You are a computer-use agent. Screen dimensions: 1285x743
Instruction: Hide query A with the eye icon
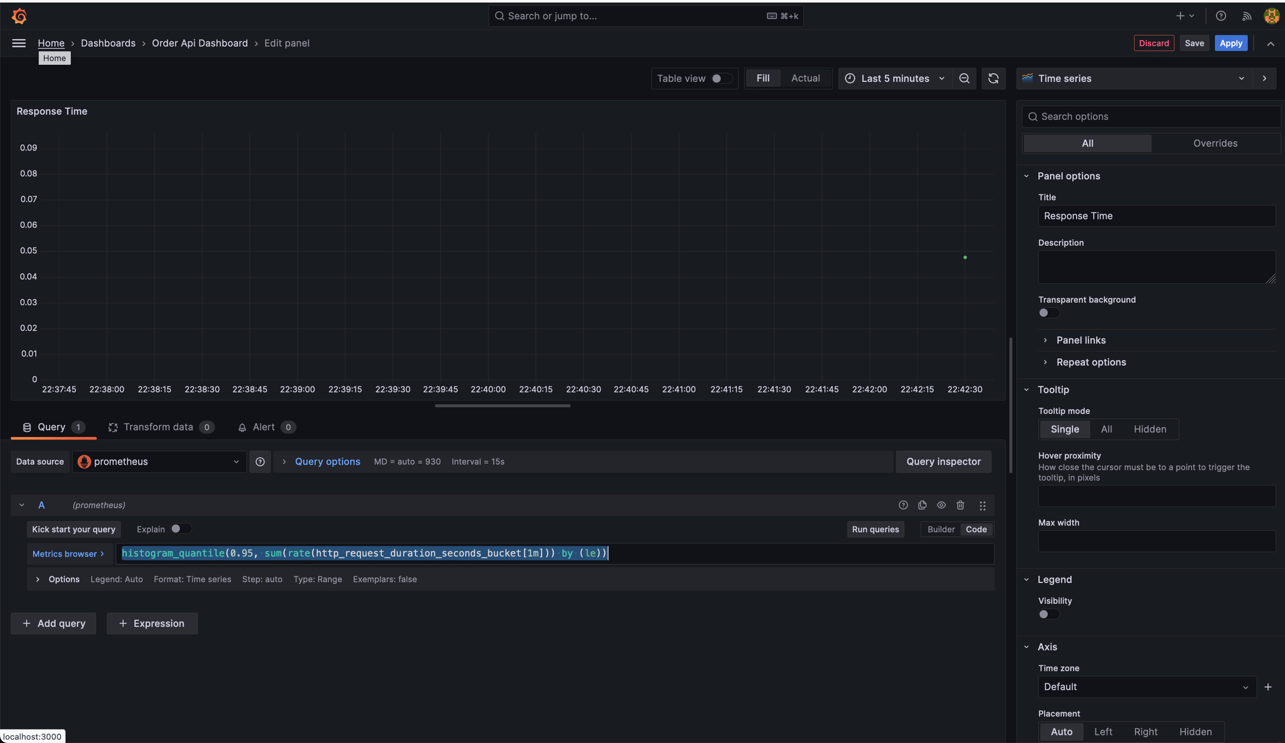point(941,505)
